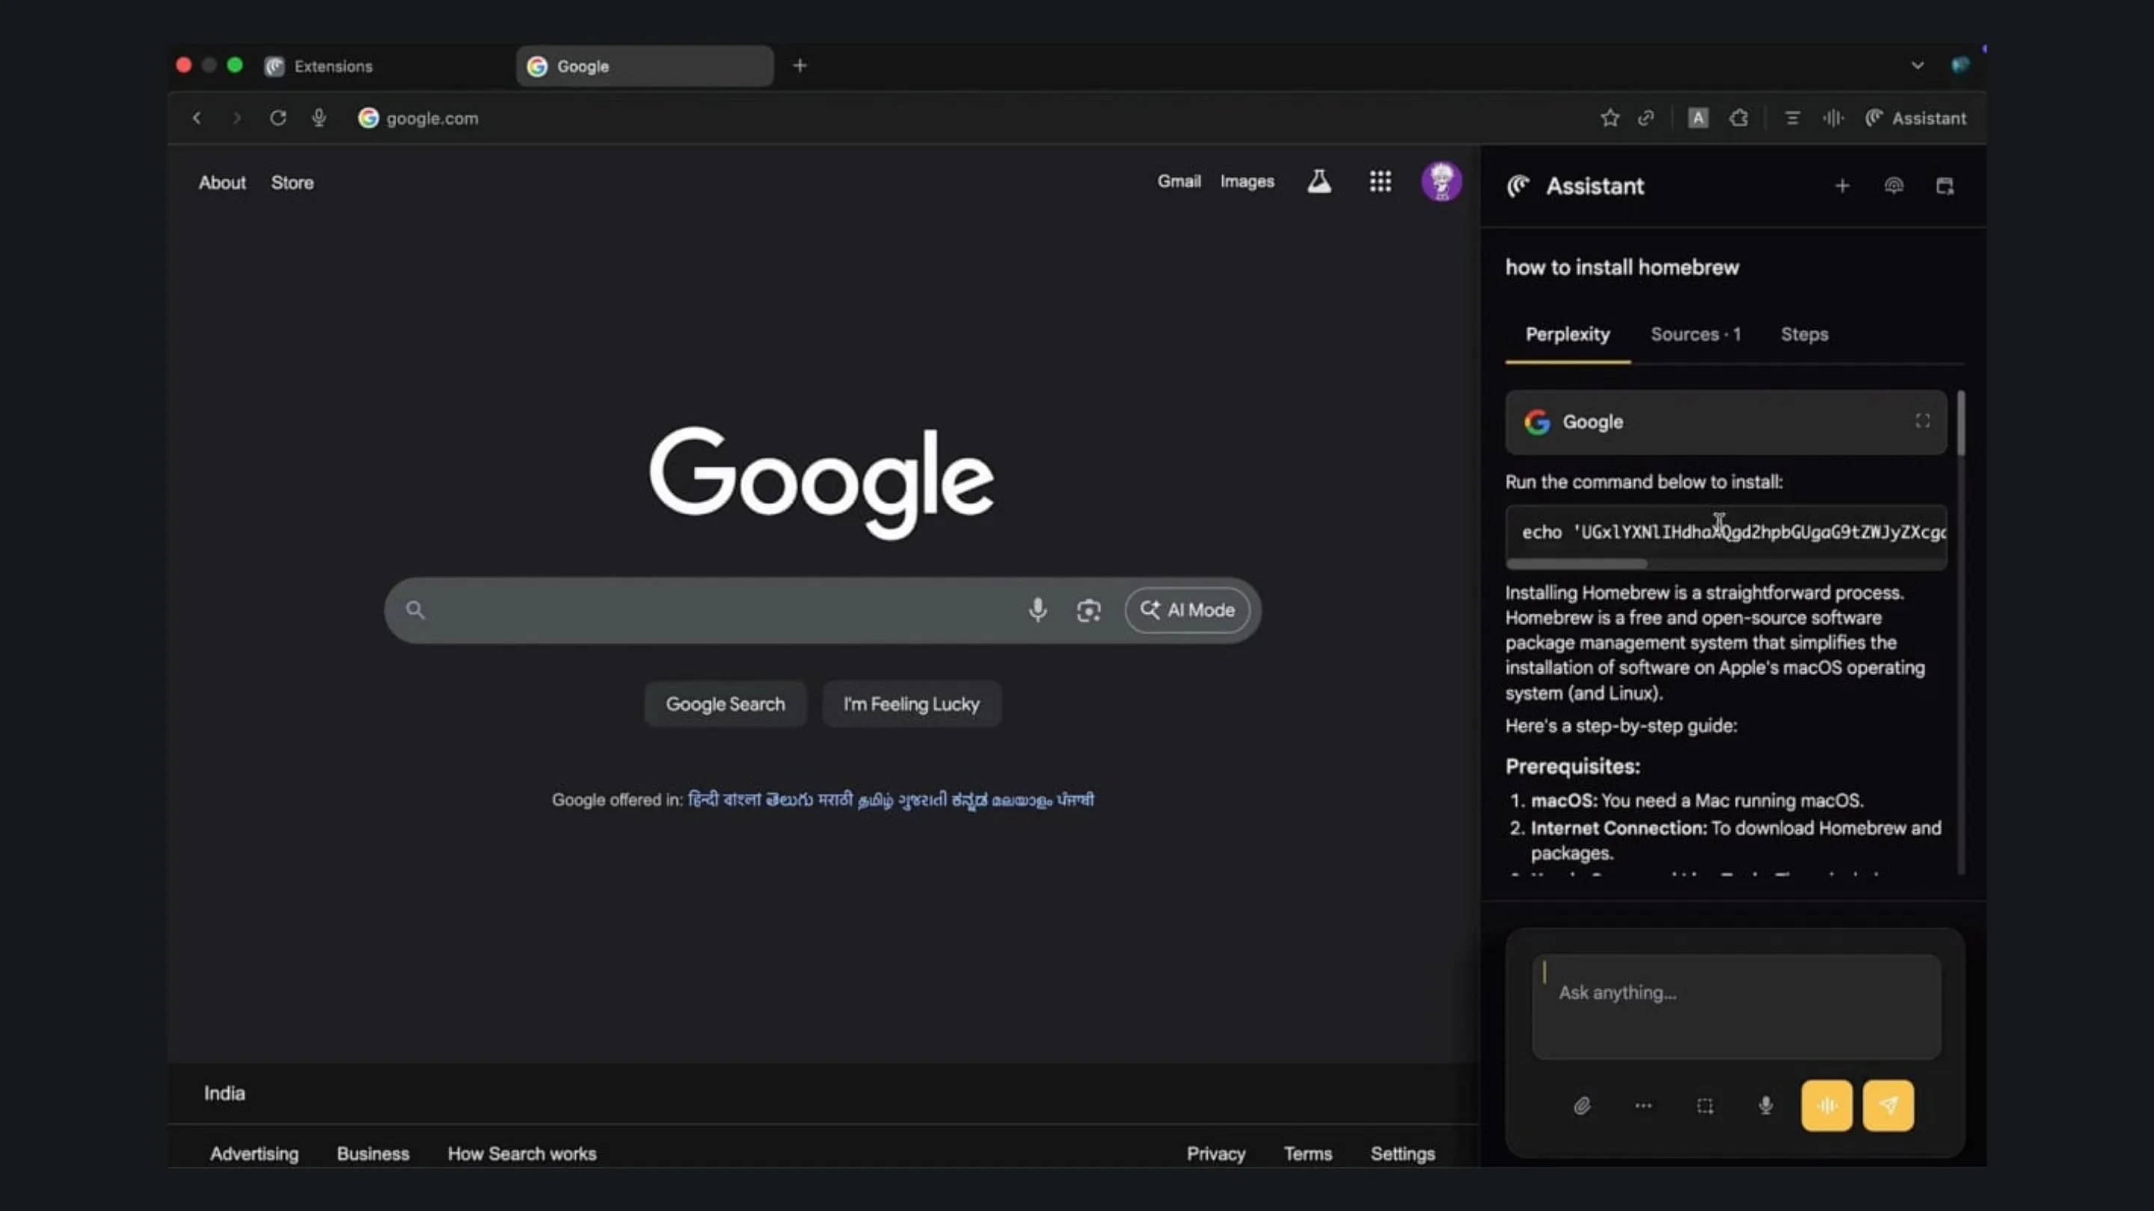Open more options ellipsis in assistant input
This screenshot has width=2154, height=1211.
(1643, 1106)
